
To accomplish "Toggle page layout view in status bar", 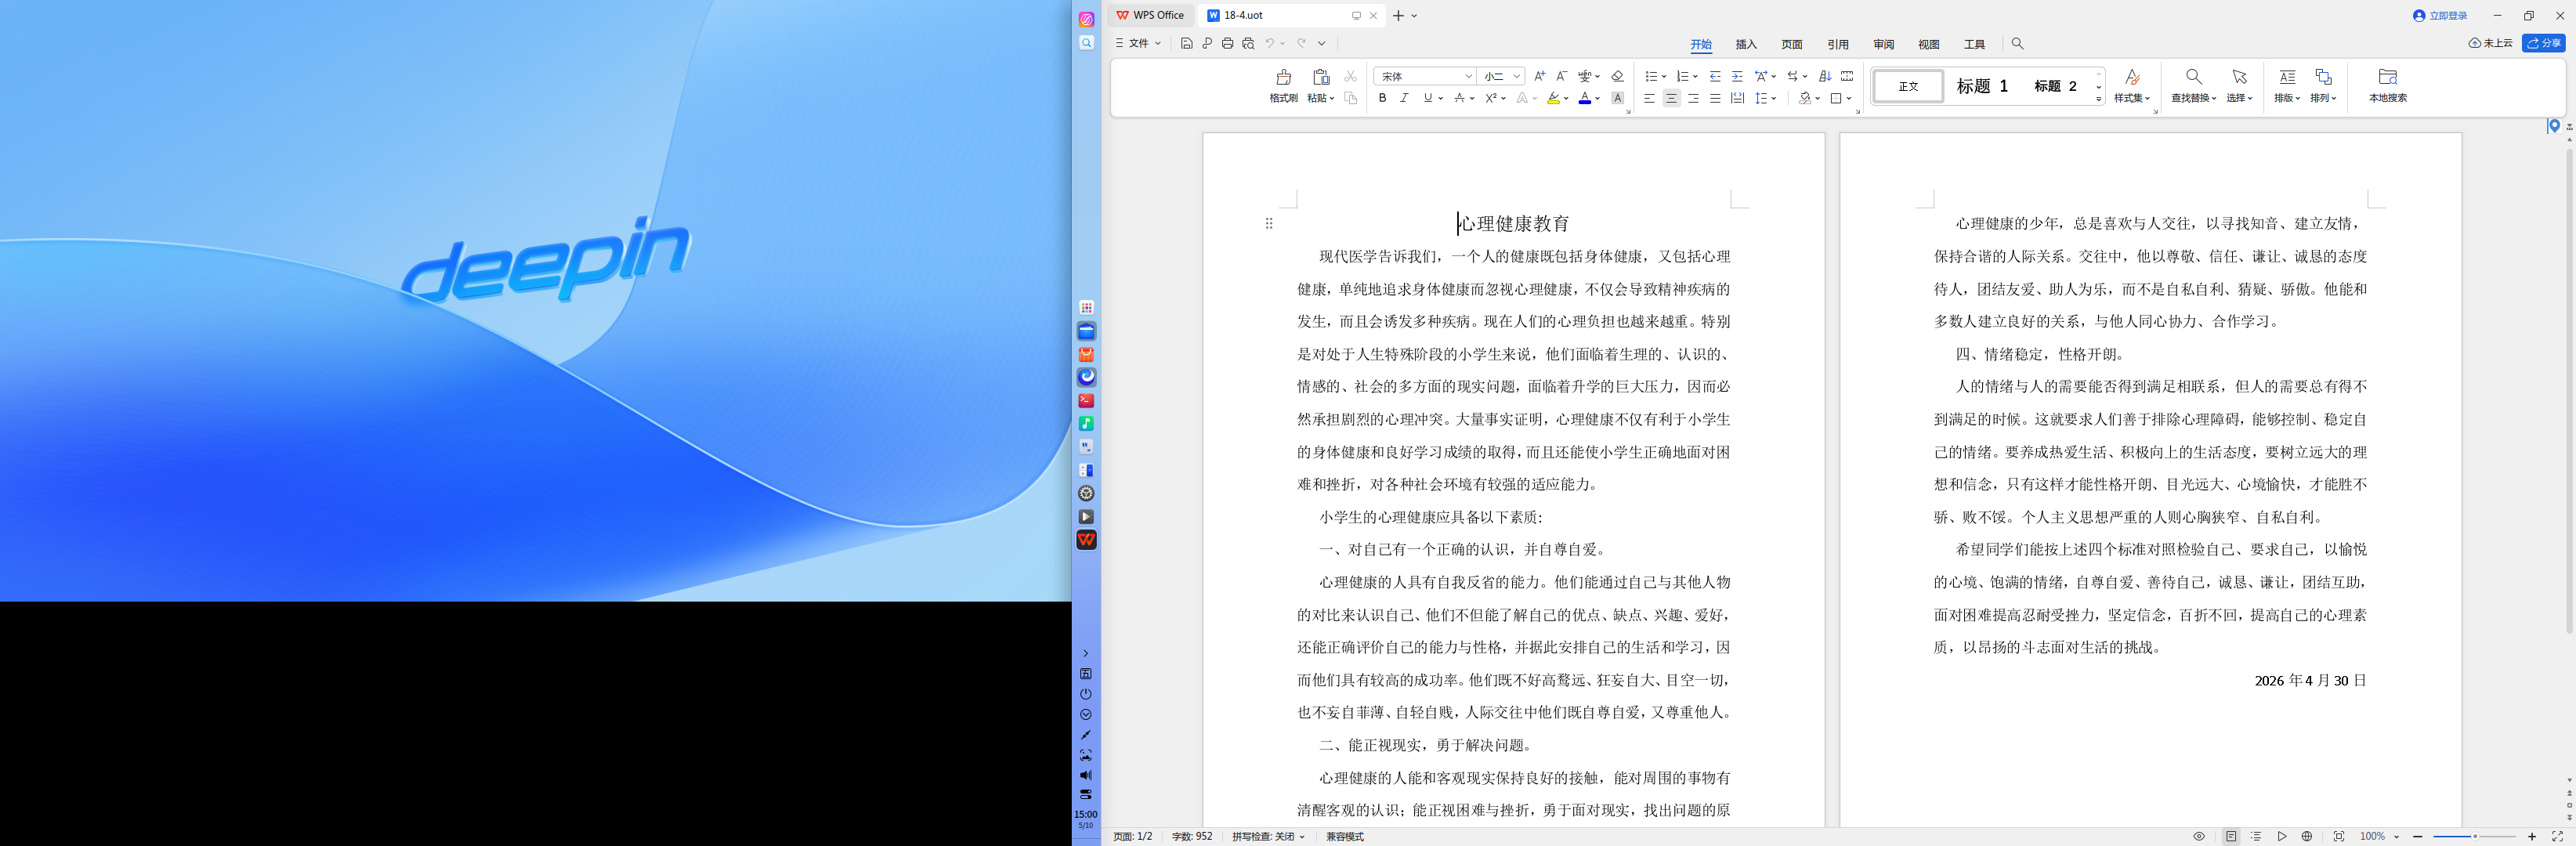I will (x=2231, y=836).
